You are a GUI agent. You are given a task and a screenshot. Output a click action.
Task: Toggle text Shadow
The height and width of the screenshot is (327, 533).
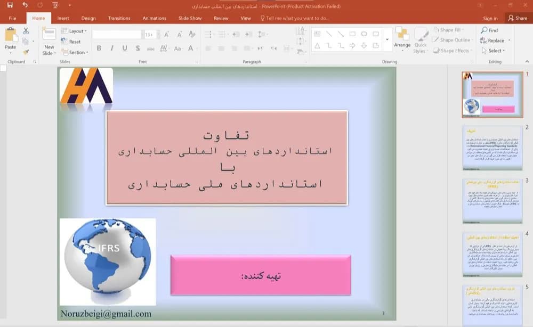point(138,48)
